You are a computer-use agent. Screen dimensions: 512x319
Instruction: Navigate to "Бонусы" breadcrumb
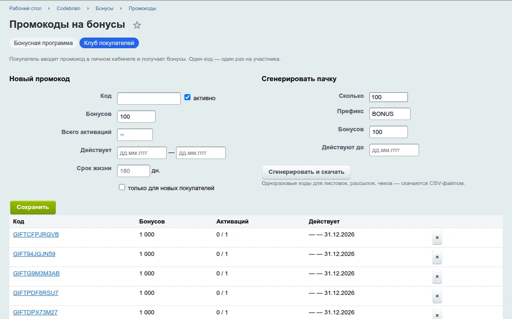(105, 8)
